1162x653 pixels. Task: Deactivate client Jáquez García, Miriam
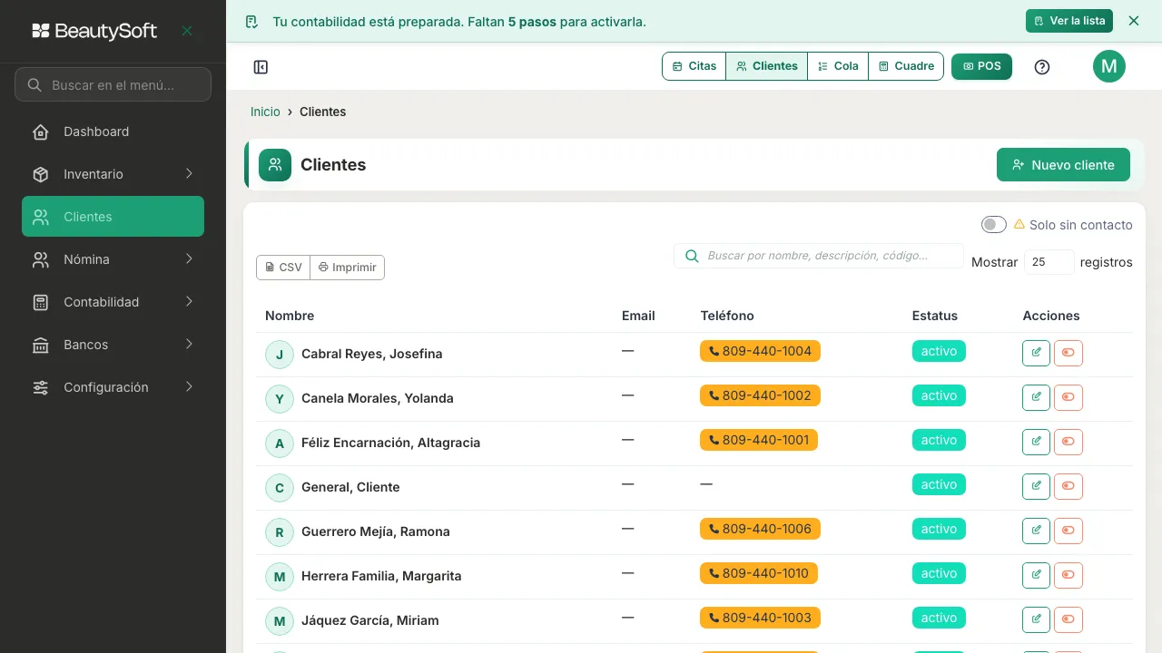pyautogui.click(x=1068, y=619)
